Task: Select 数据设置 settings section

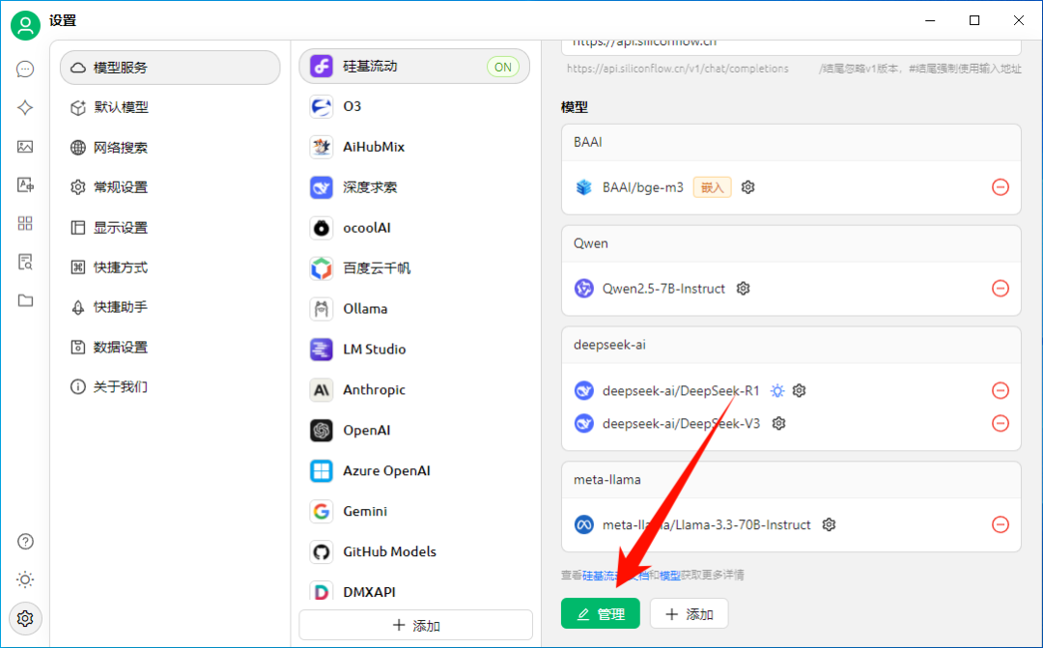Action: tap(170, 347)
